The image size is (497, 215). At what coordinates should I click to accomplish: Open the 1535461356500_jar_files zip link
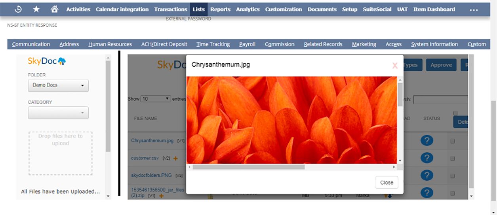pyautogui.click(x=158, y=192)
